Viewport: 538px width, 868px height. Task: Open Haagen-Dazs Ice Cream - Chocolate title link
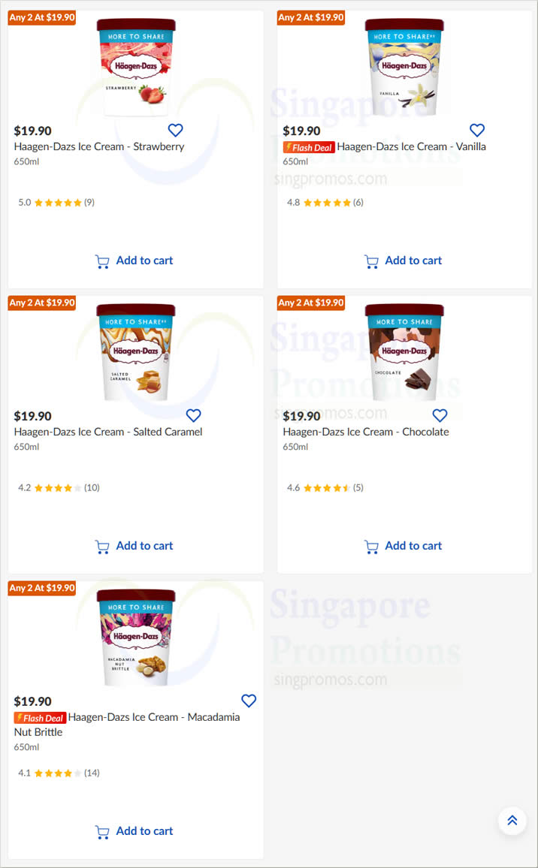click(x=366, y=432)
